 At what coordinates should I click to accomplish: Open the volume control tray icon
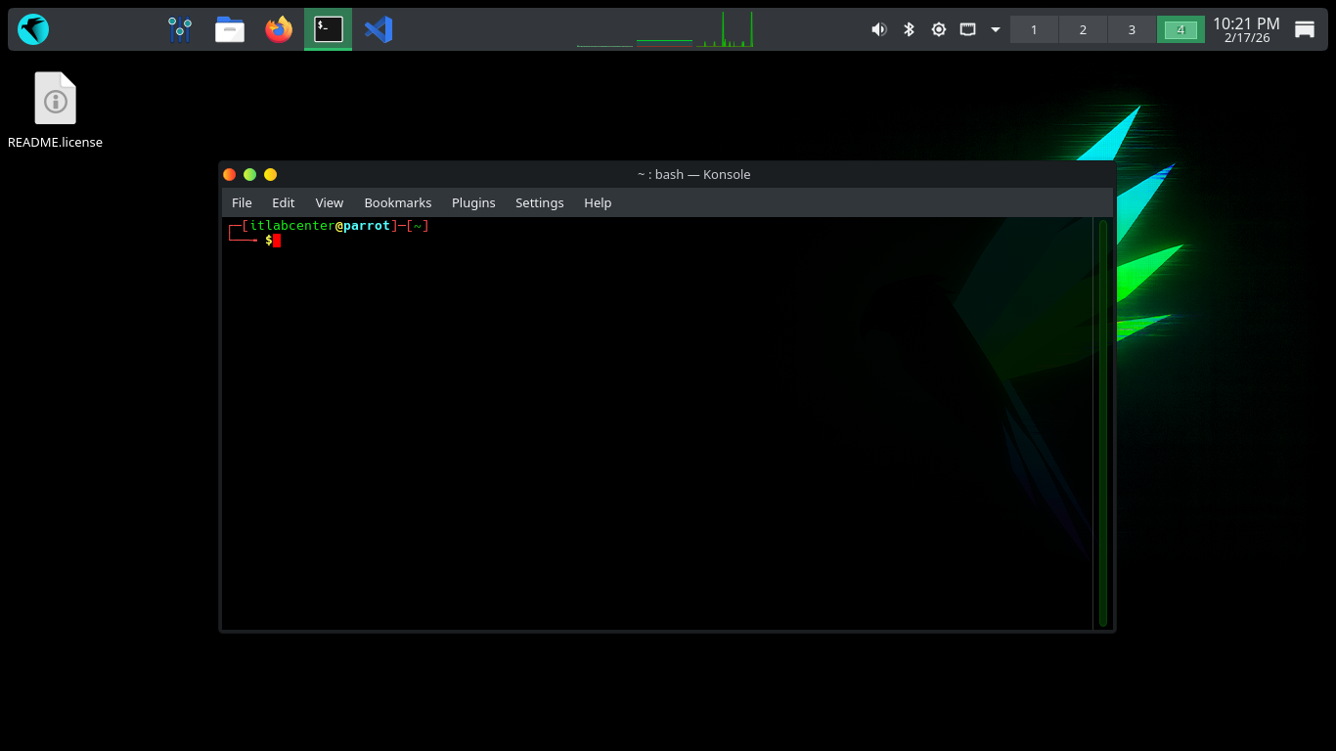pyautogui.click(x=878, y=29)
